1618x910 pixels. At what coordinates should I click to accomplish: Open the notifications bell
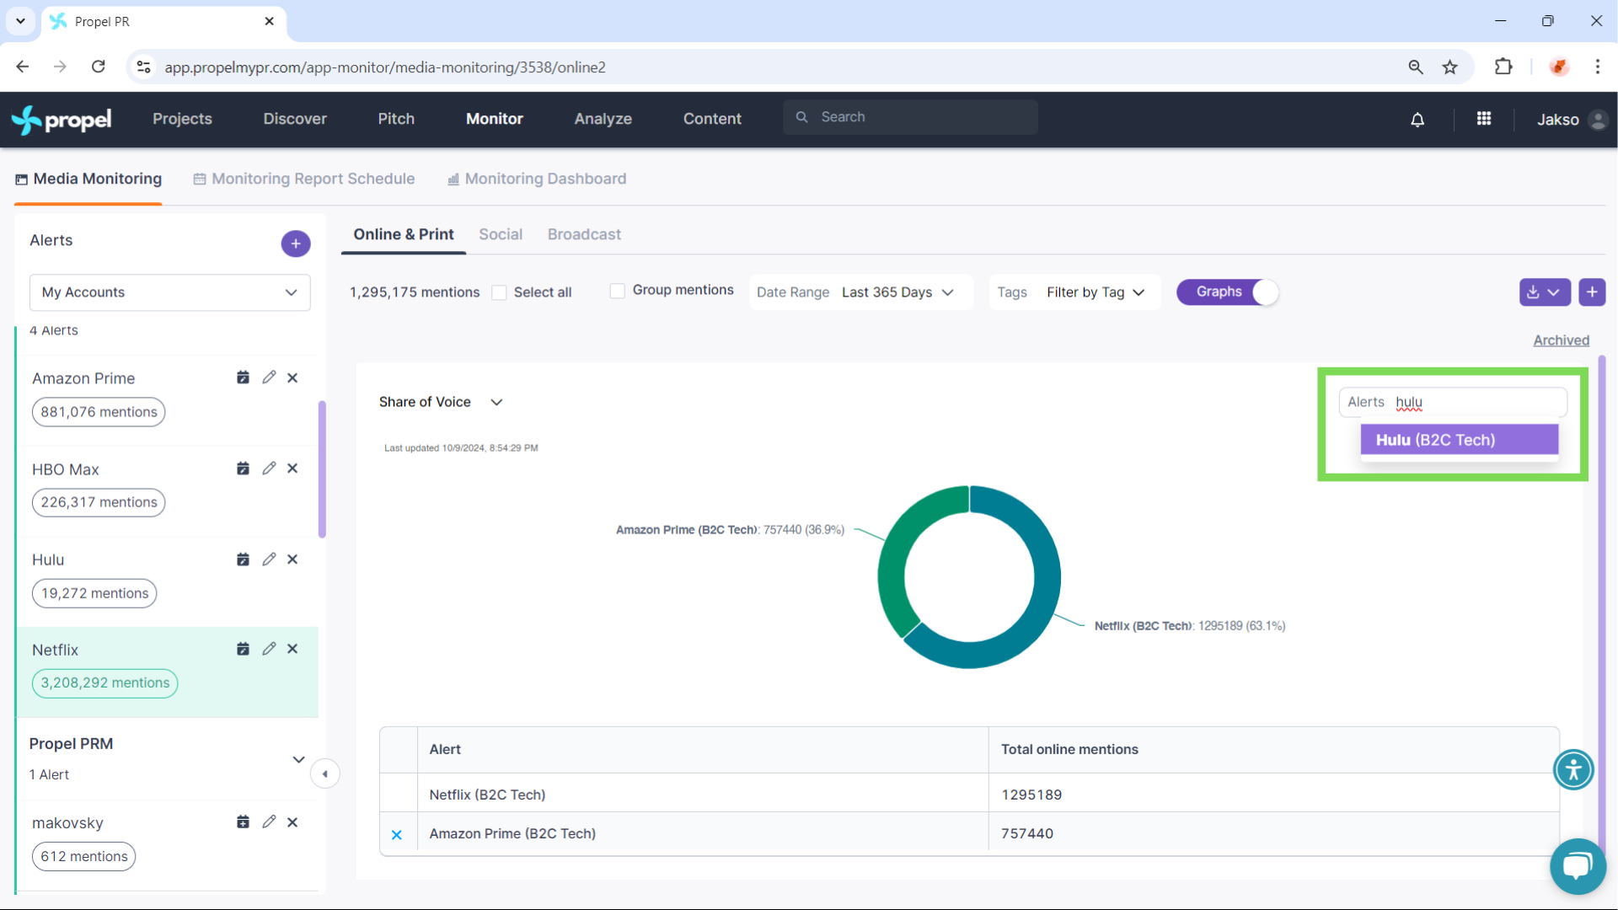click(x=1417, y=120)
